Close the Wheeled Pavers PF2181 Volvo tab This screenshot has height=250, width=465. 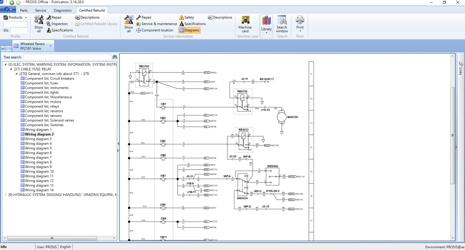point(51,46)
